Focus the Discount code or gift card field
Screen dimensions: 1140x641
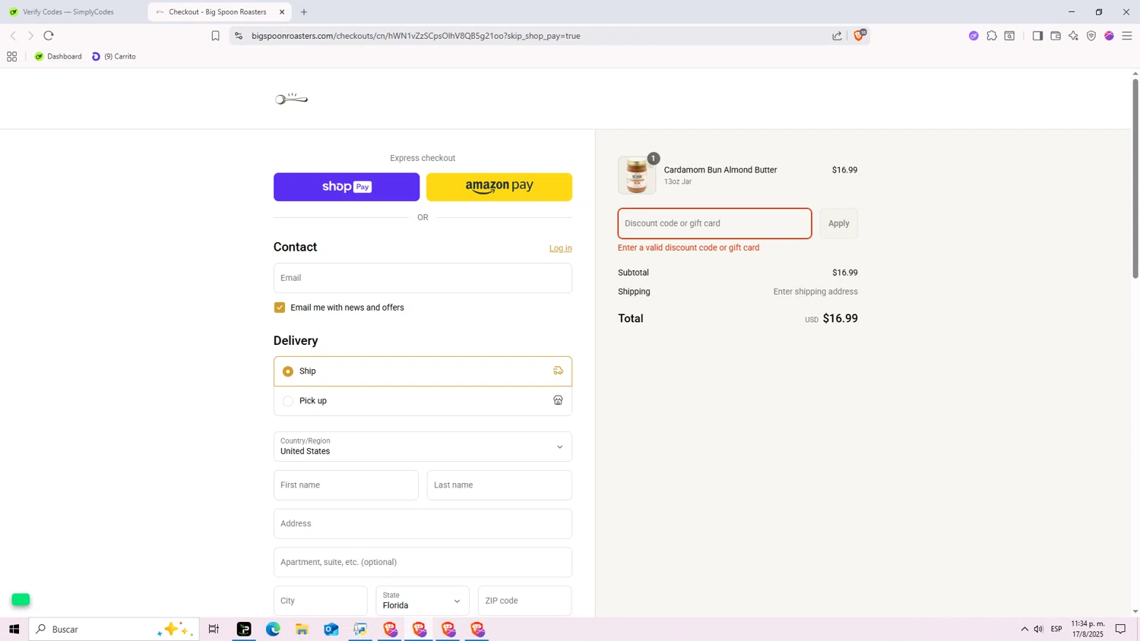pos(714,223)
